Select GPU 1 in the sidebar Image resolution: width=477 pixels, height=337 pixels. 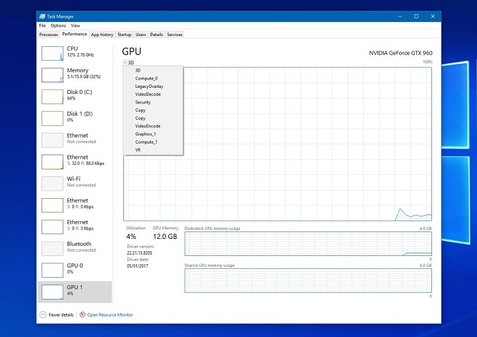[x=75, y=291]
